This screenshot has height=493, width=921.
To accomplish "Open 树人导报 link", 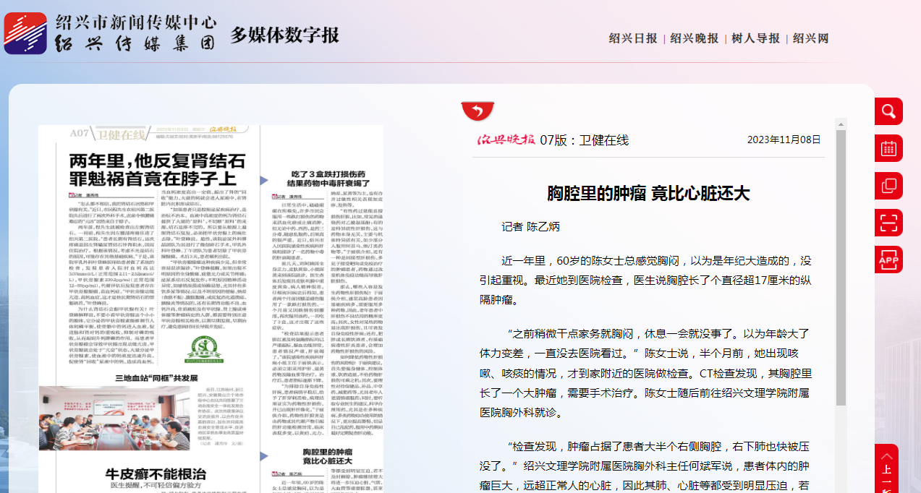I will click(x=756, y=38).
